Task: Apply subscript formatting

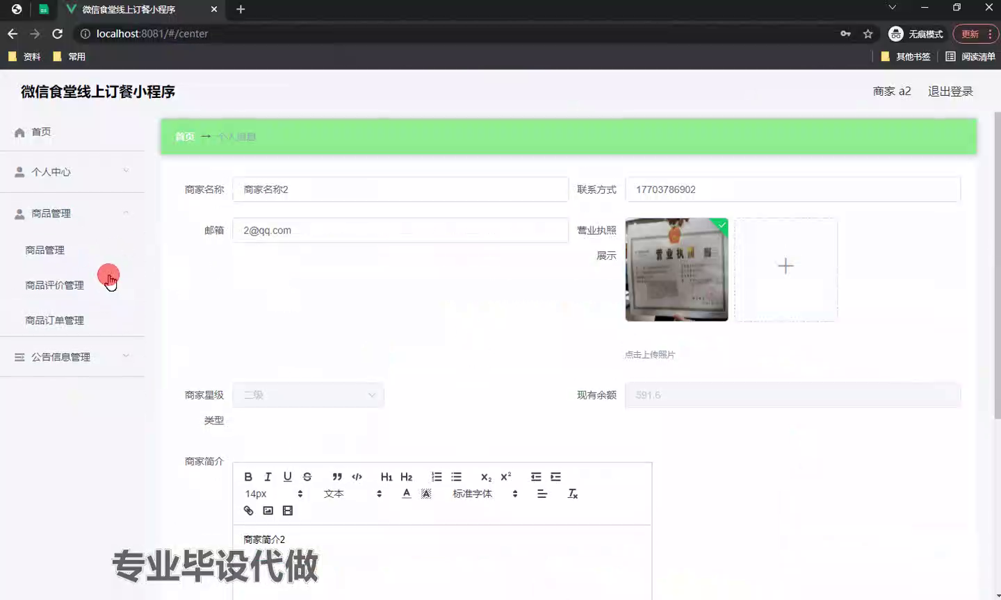Action: pyautogui.click(x=486, y=477)
